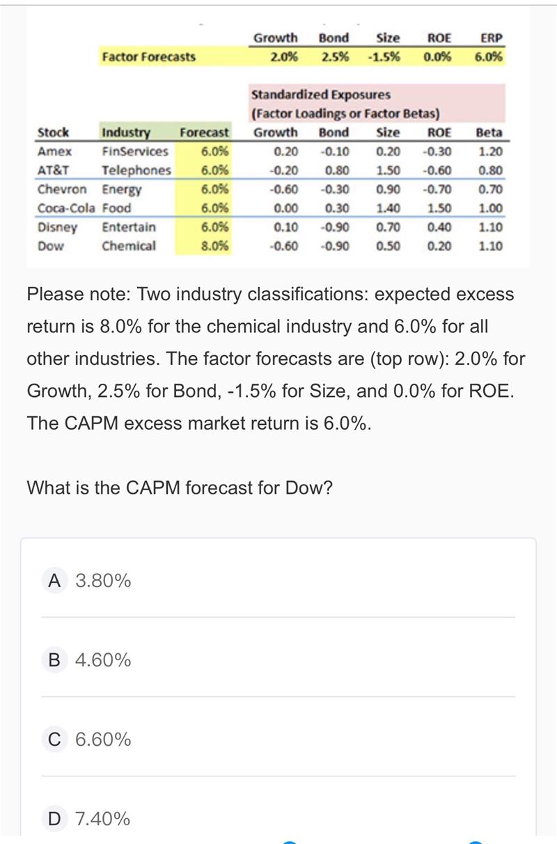The height and width of the screenshot is (844, 557).
Task: Click the "Please note" explanation paragraph
Action: coord(276,359)
